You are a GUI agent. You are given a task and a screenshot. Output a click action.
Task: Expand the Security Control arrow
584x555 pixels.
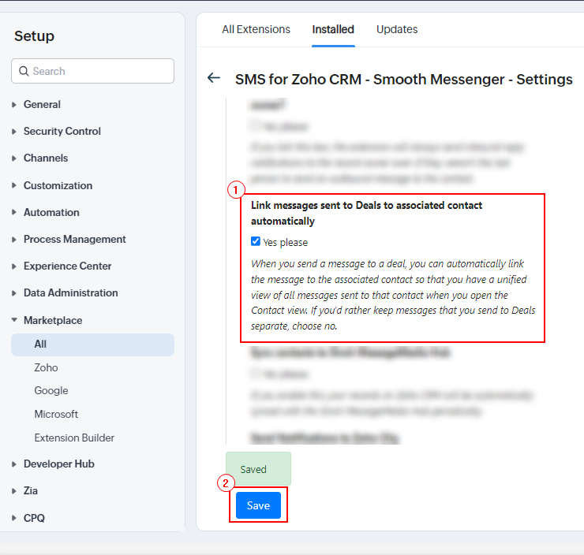(x=14, y=132)
